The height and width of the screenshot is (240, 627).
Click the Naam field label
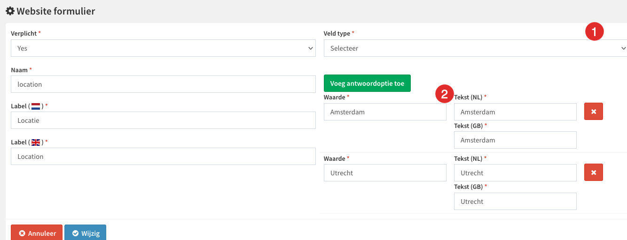(19, 70)
